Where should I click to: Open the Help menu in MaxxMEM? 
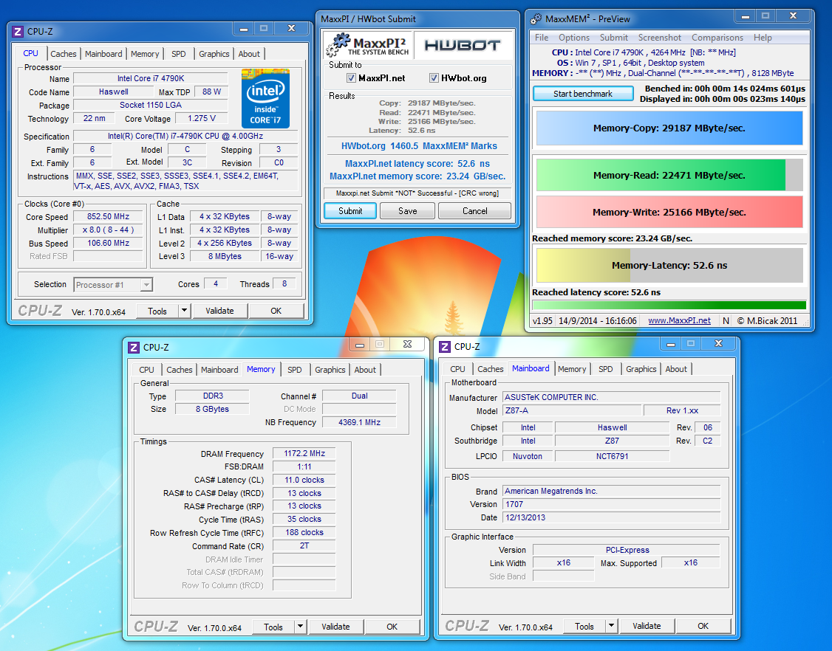coord(763,38)
